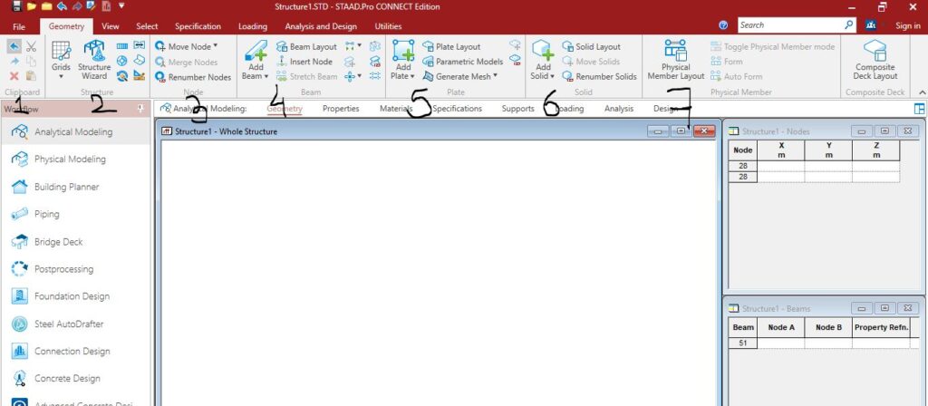Screen dimensions: 928x406
Task: Click Renumber Nodes in Node group
Action: 193,77
